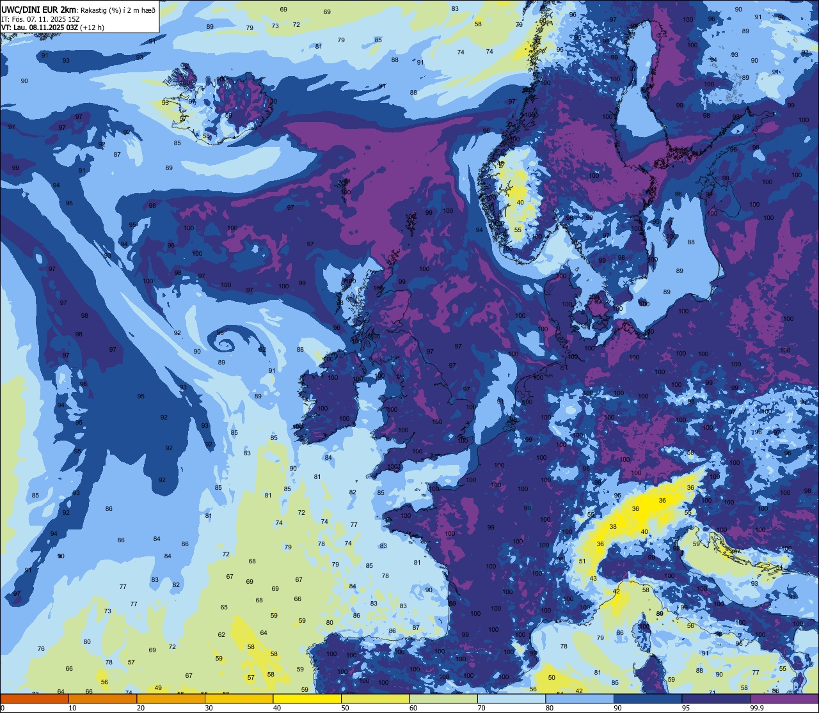Click the 'IT: Fös. 07. 11. 2025 15Z' line
This screenshot has width=819, height=713.
pos(39,19)
